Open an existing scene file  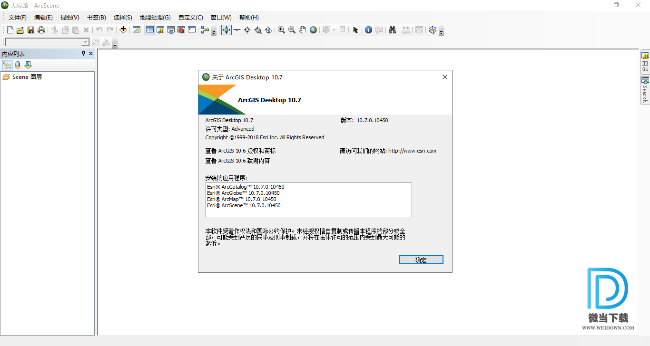click(20, 30)
